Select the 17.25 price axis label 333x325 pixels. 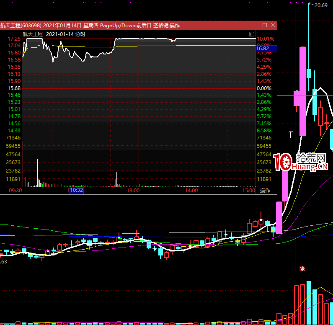[14, 39]
